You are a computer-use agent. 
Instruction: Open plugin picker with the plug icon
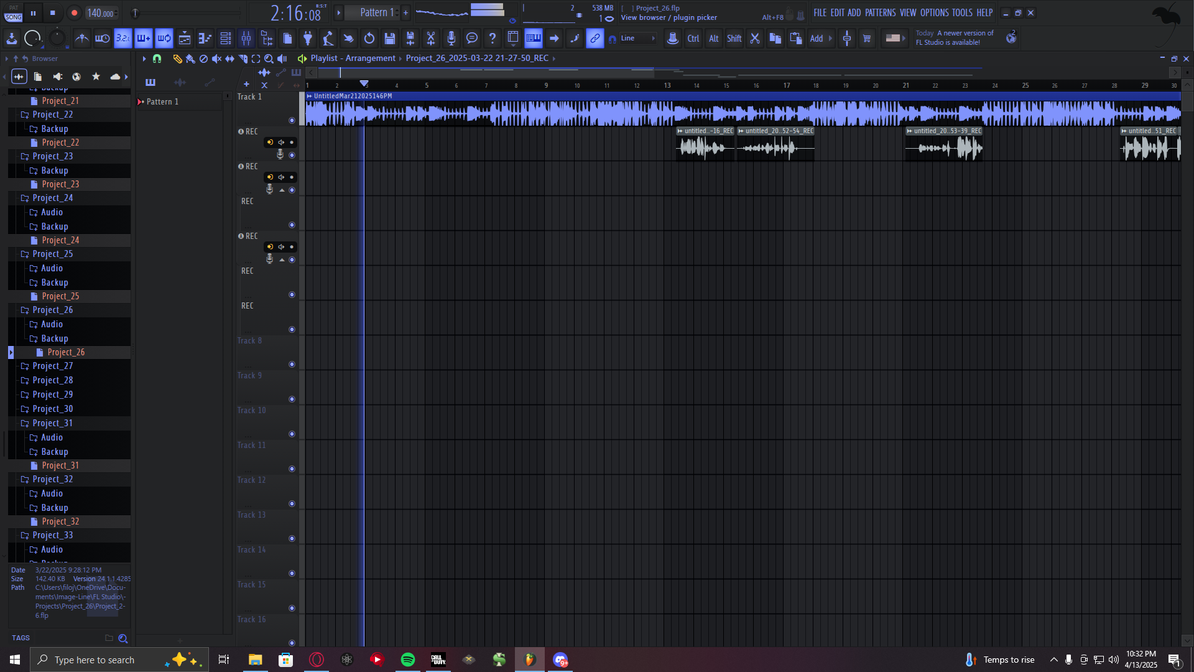(308, 39)
